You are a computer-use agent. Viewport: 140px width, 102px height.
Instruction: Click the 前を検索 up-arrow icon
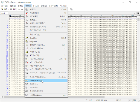pyautogui.click(x=27, y=16)
